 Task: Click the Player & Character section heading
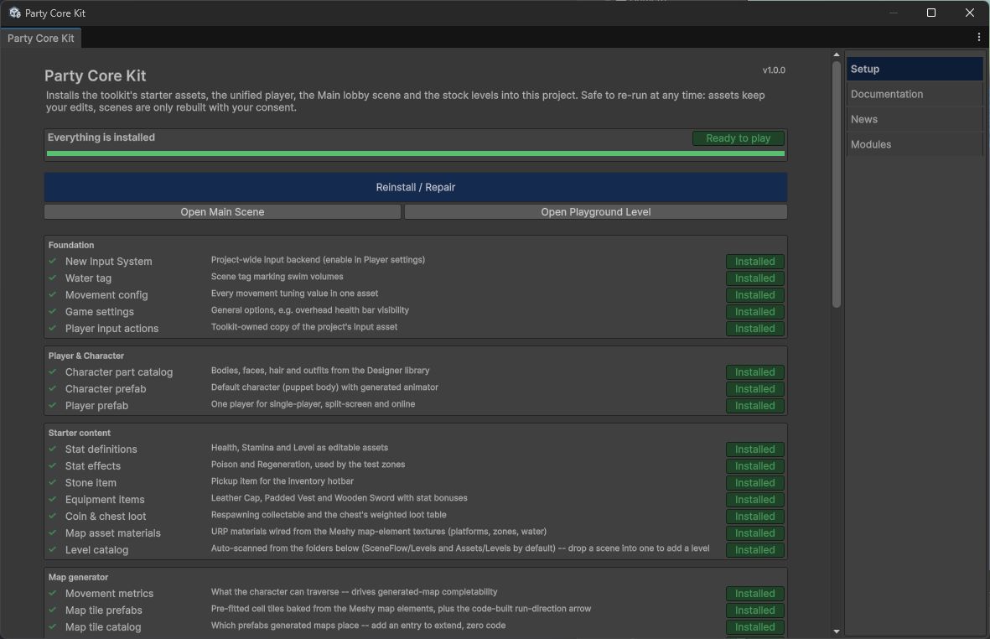coord(86,356)
